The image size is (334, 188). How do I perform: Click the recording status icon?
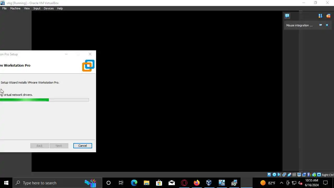coord(304,175)
